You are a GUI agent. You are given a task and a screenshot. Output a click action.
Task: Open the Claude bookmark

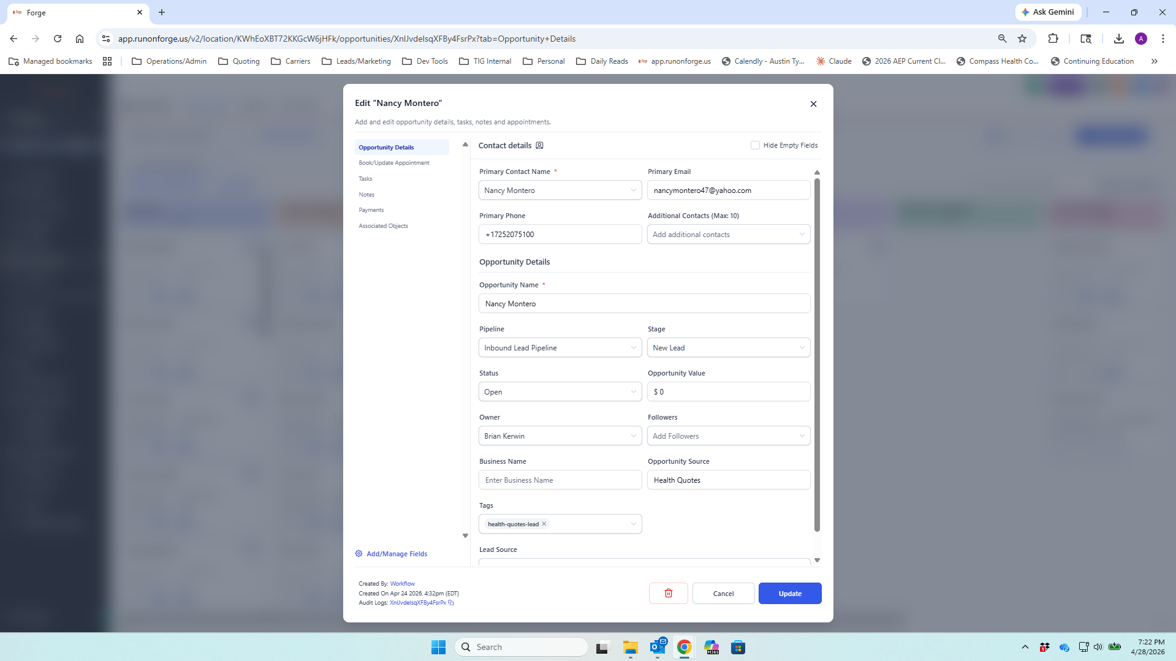(x=833, y=61)
